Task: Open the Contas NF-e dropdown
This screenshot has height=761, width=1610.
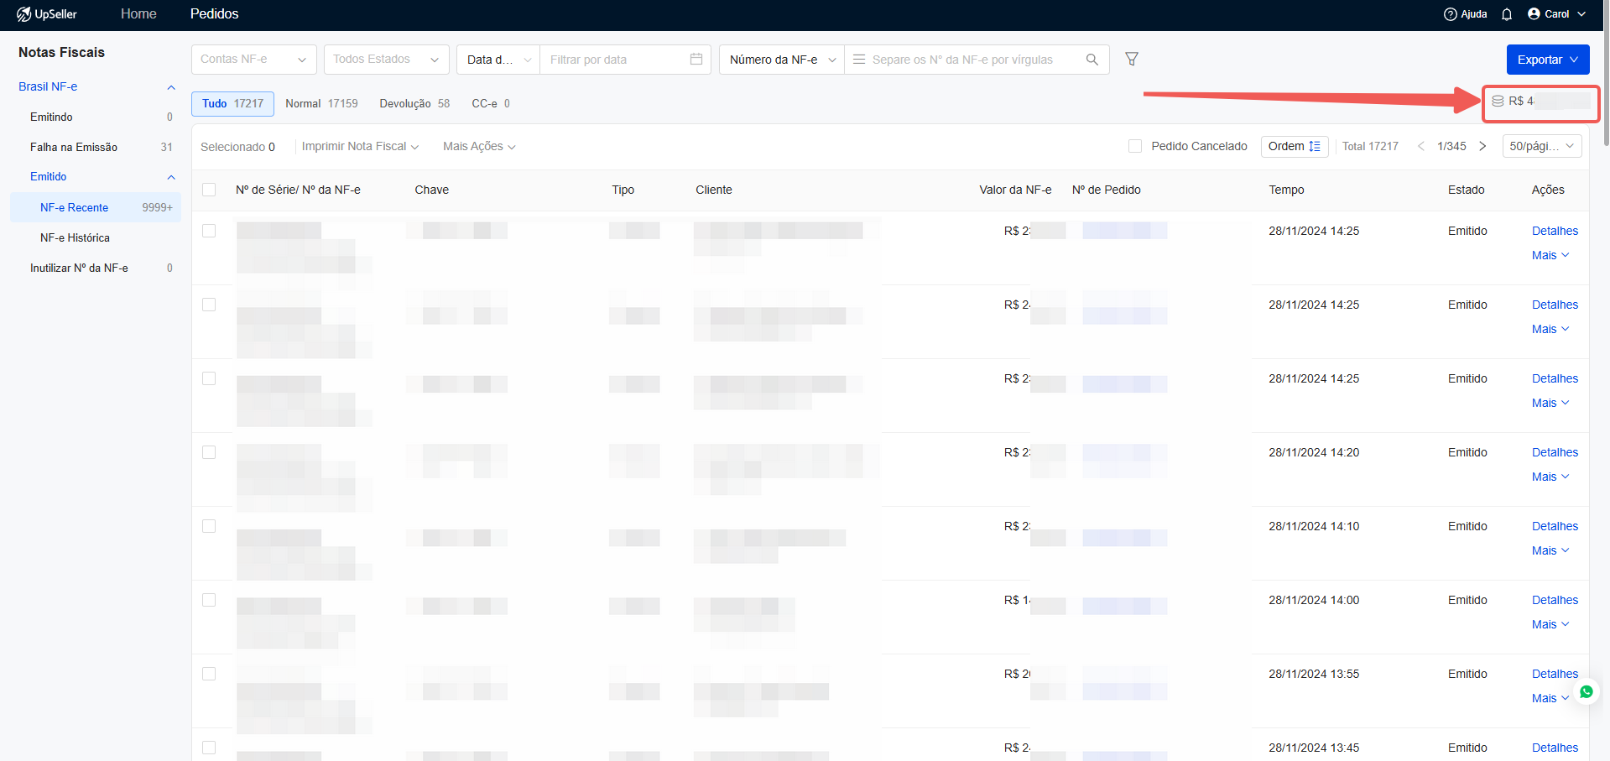Action: coord(254,60)
